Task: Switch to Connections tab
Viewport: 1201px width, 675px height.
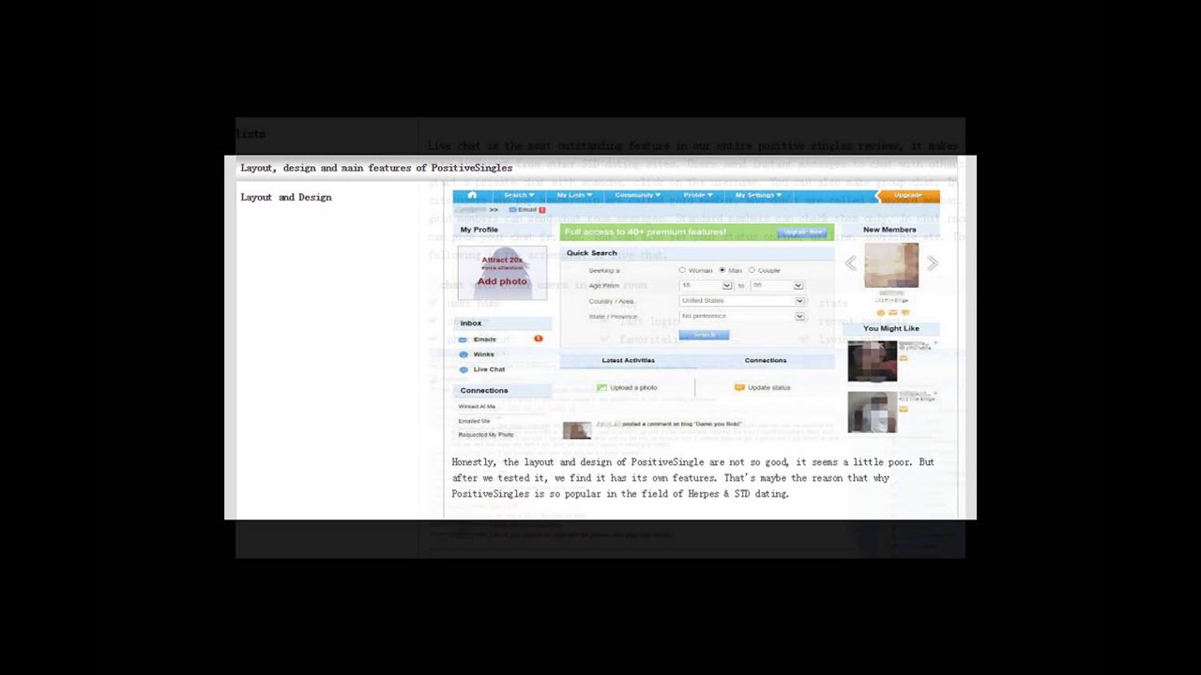Action: pyautogui.click(x=766, y=360)
